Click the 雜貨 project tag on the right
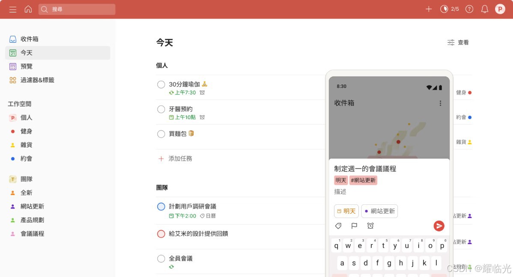The height and width of the screenshot is (277, 513). pos(464,142)
